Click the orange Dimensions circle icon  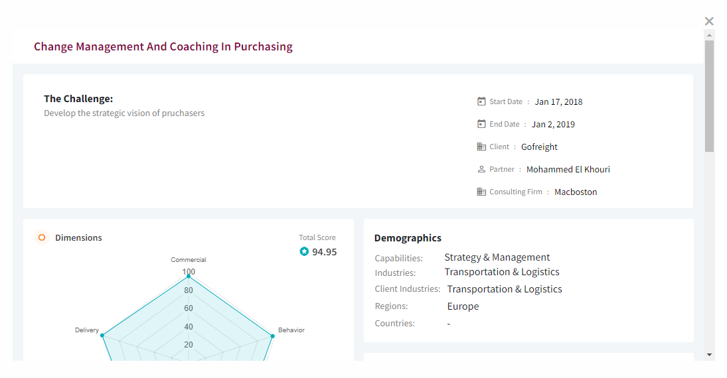pos(42,237)
